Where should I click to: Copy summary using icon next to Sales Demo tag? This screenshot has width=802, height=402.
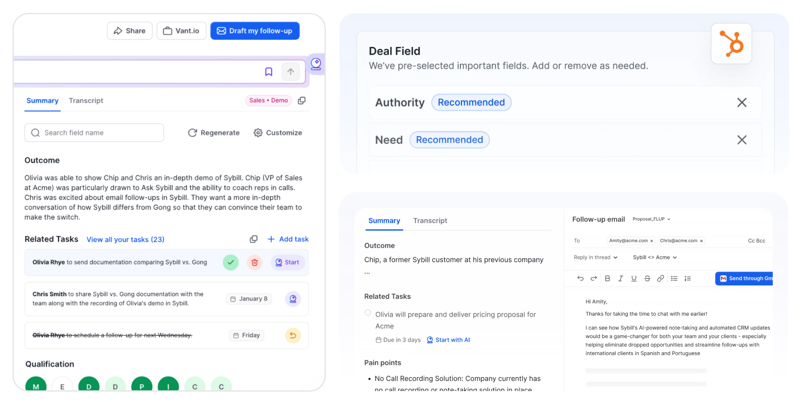(x=302, y=100)
